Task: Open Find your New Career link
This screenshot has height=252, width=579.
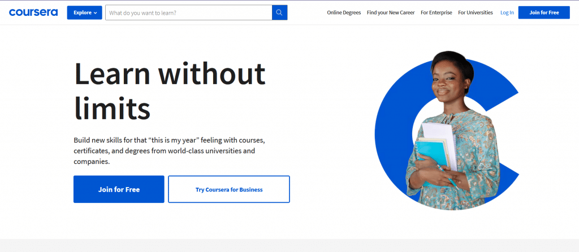Action: pos(391,12)
